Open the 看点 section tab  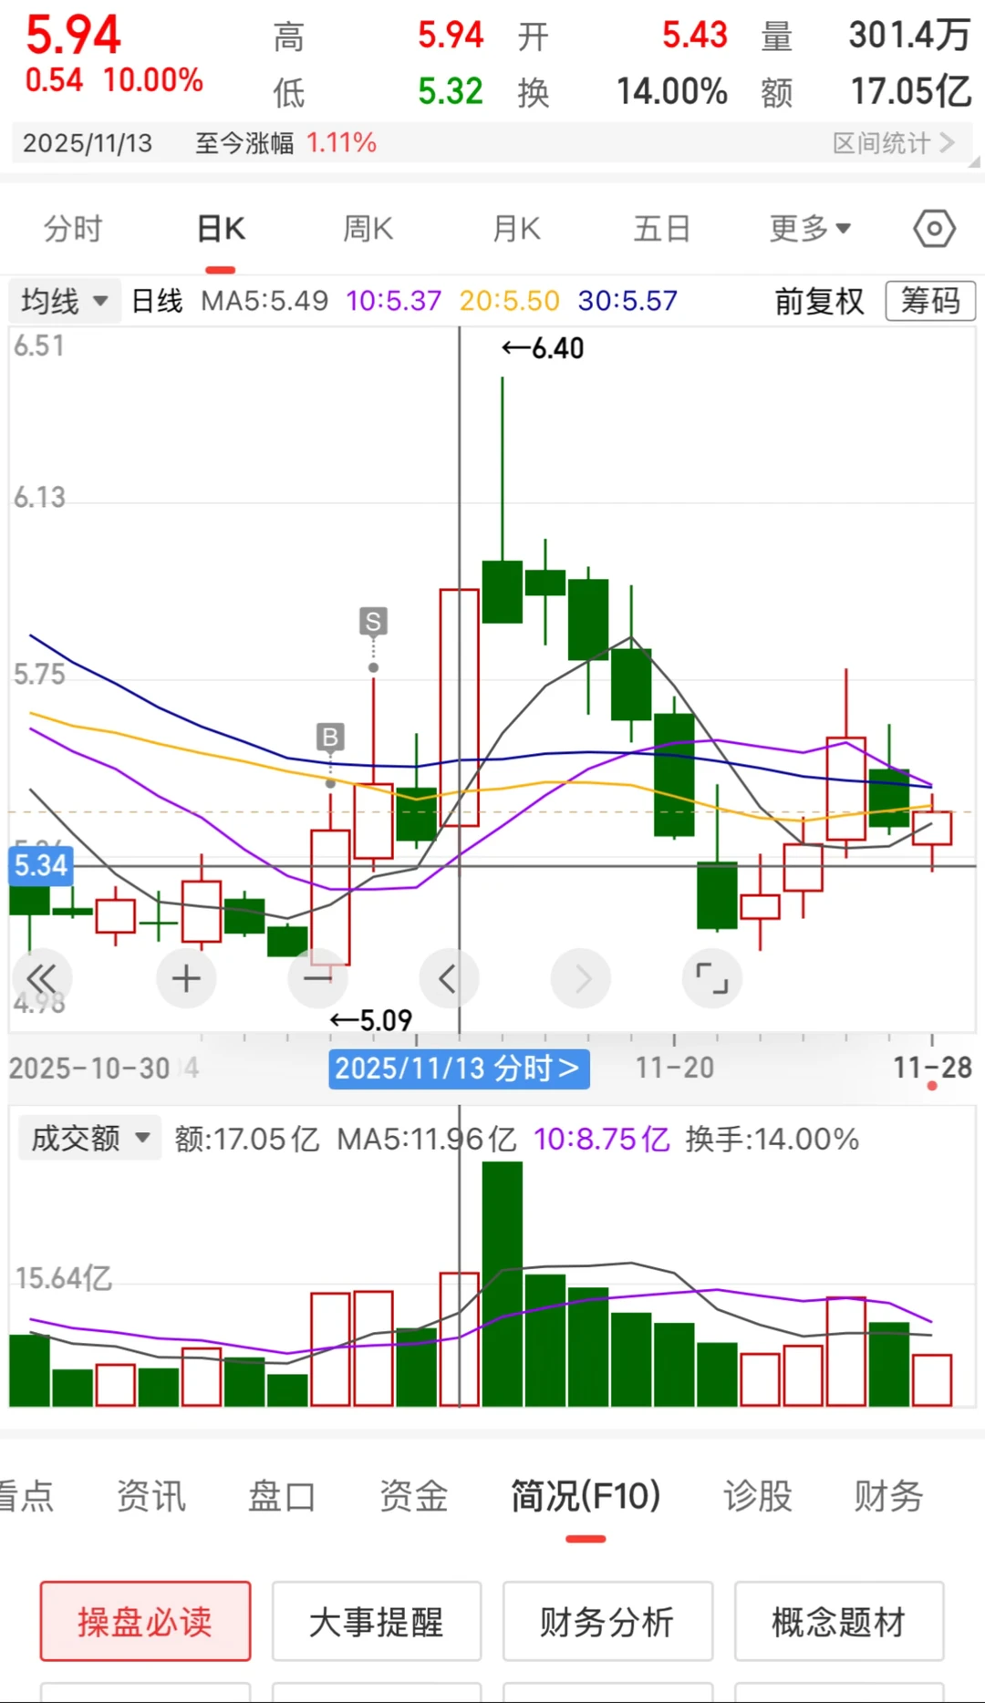[x=26, y=1496]
